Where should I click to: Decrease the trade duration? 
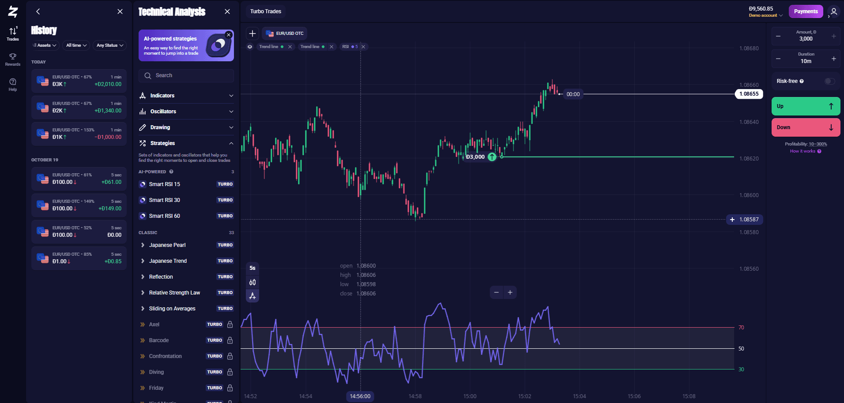(778, 59)
